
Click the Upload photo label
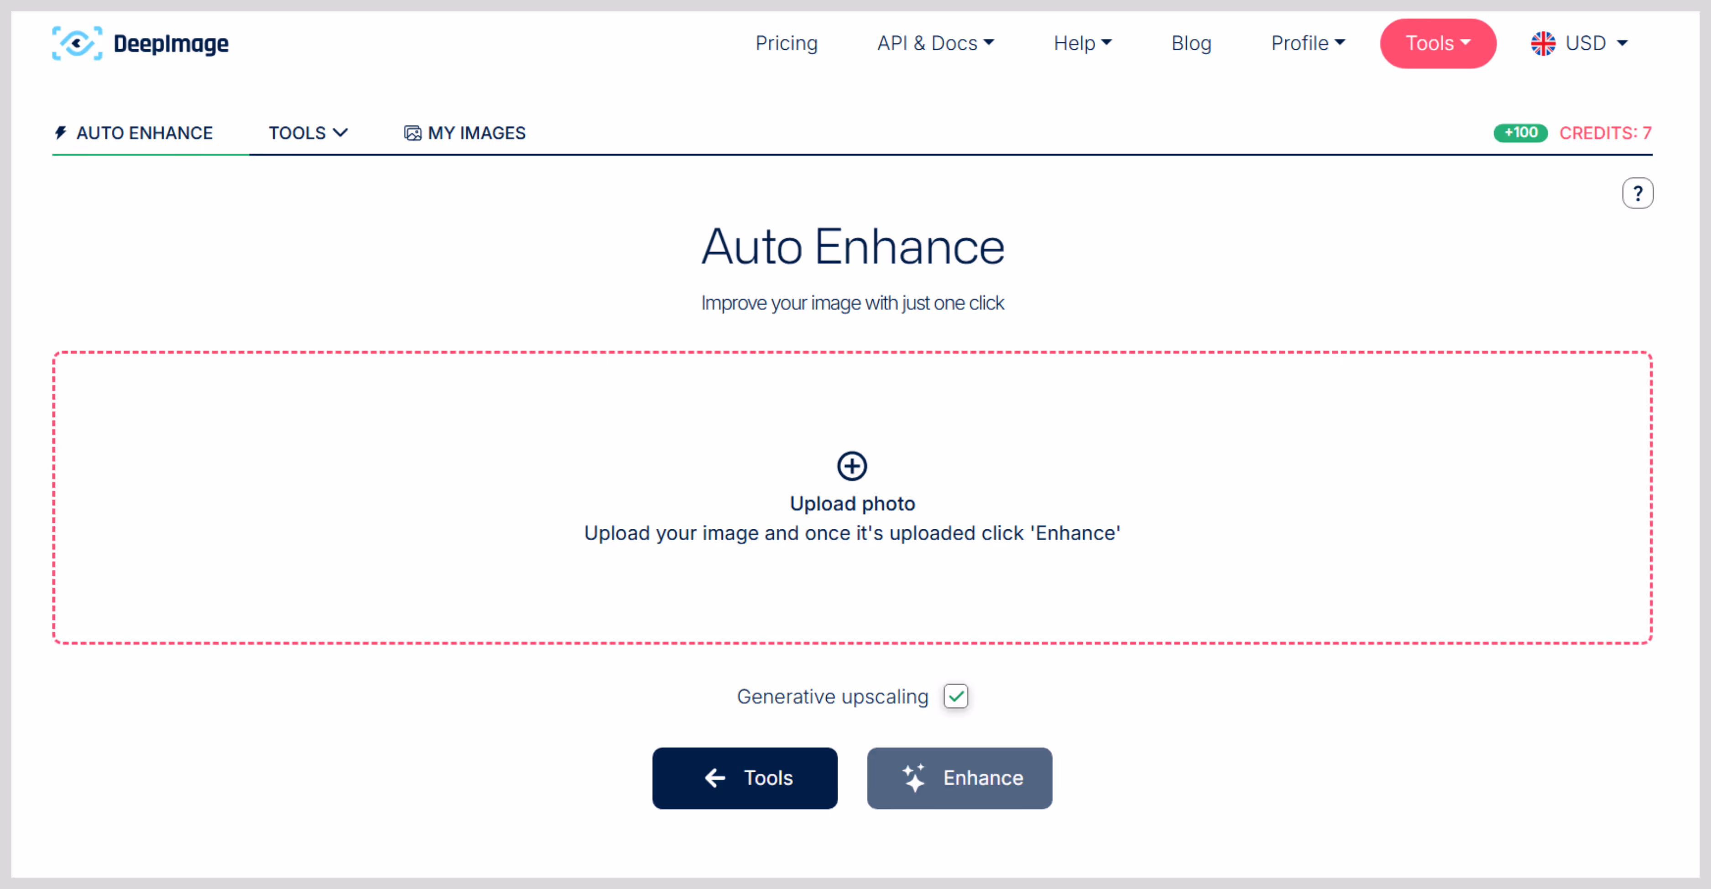point(852,504)
